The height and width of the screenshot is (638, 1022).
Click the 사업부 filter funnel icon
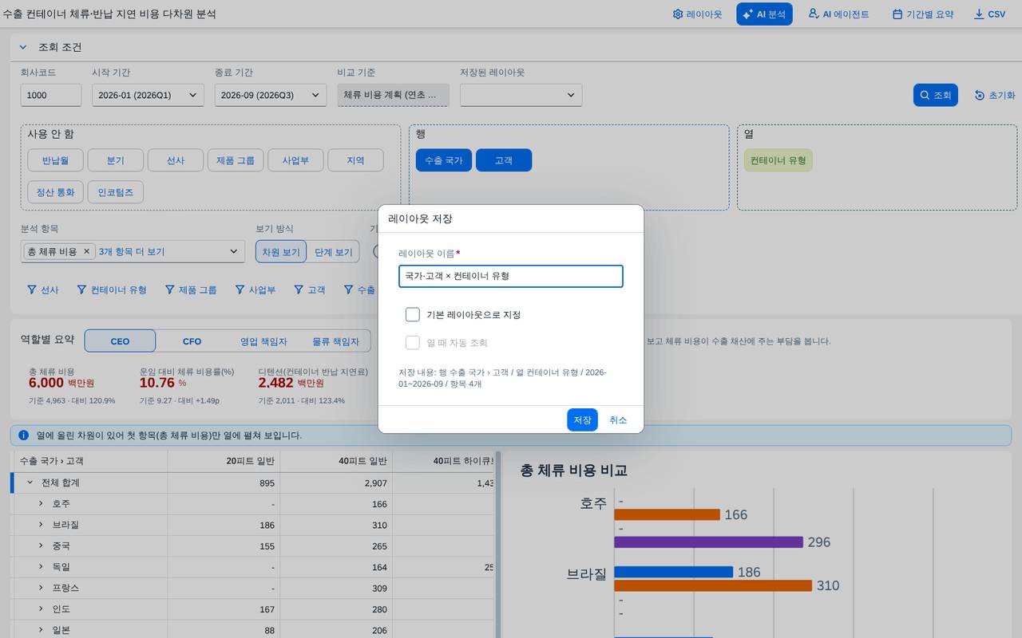tap(240, 289)
